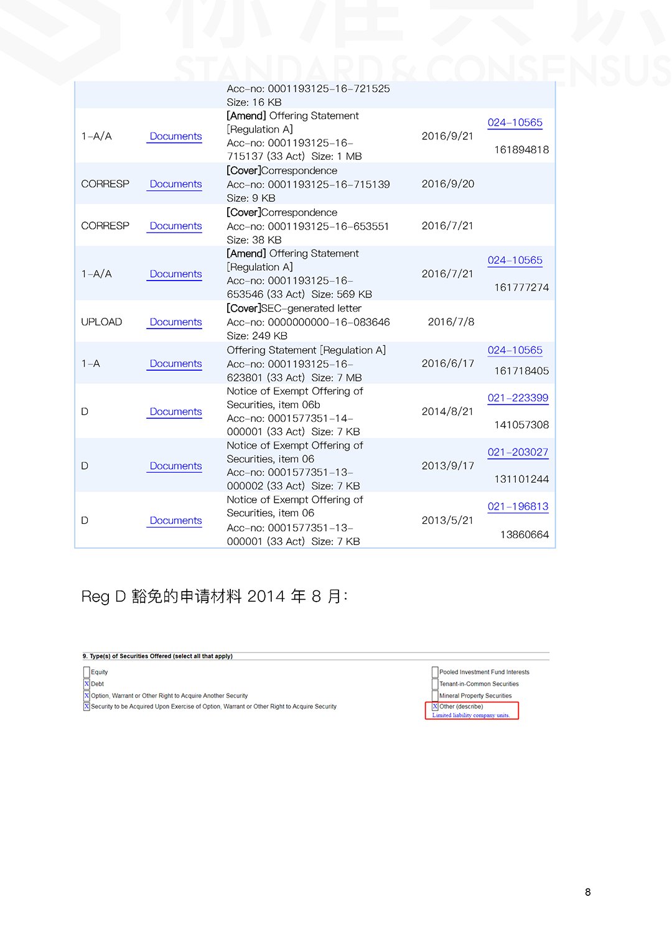The width and height of the screenshot is (672, 950).
Task: Open Documents link for CORRESP dated 2016/7/21
Action: click(x=175, y=226)
